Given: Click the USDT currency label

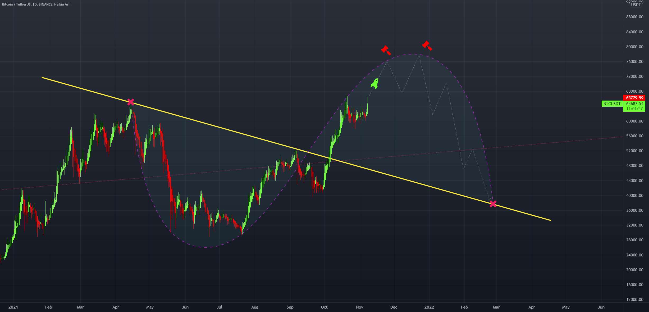Looking at the screenshot, I should tap(636, 5).
